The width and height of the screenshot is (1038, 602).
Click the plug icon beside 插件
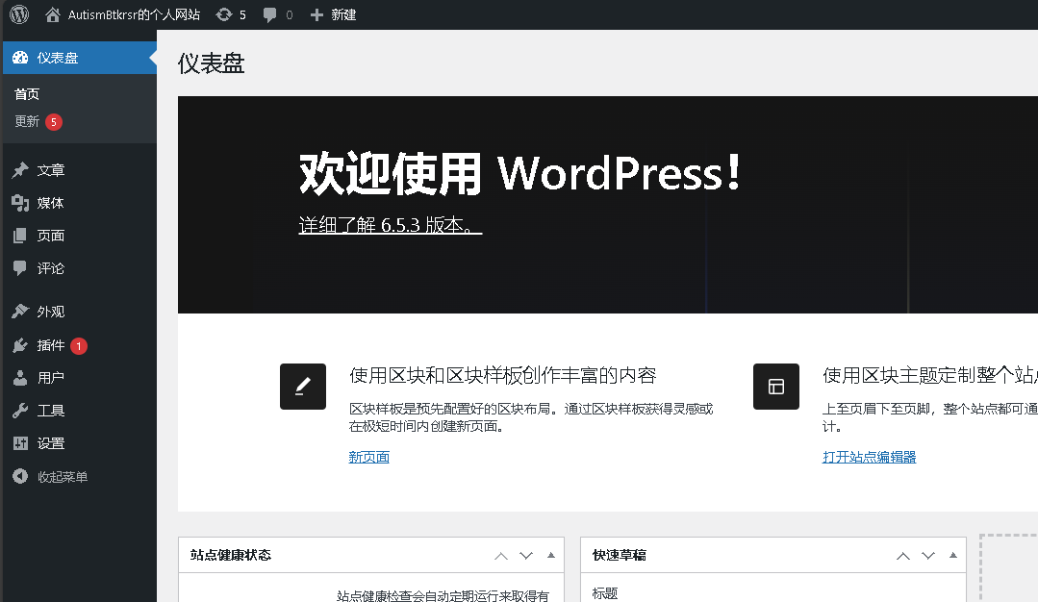[20, 345]
